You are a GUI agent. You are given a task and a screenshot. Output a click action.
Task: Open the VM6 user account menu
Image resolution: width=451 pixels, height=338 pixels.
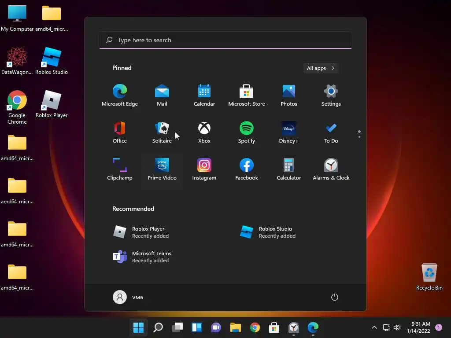point(128,297)
